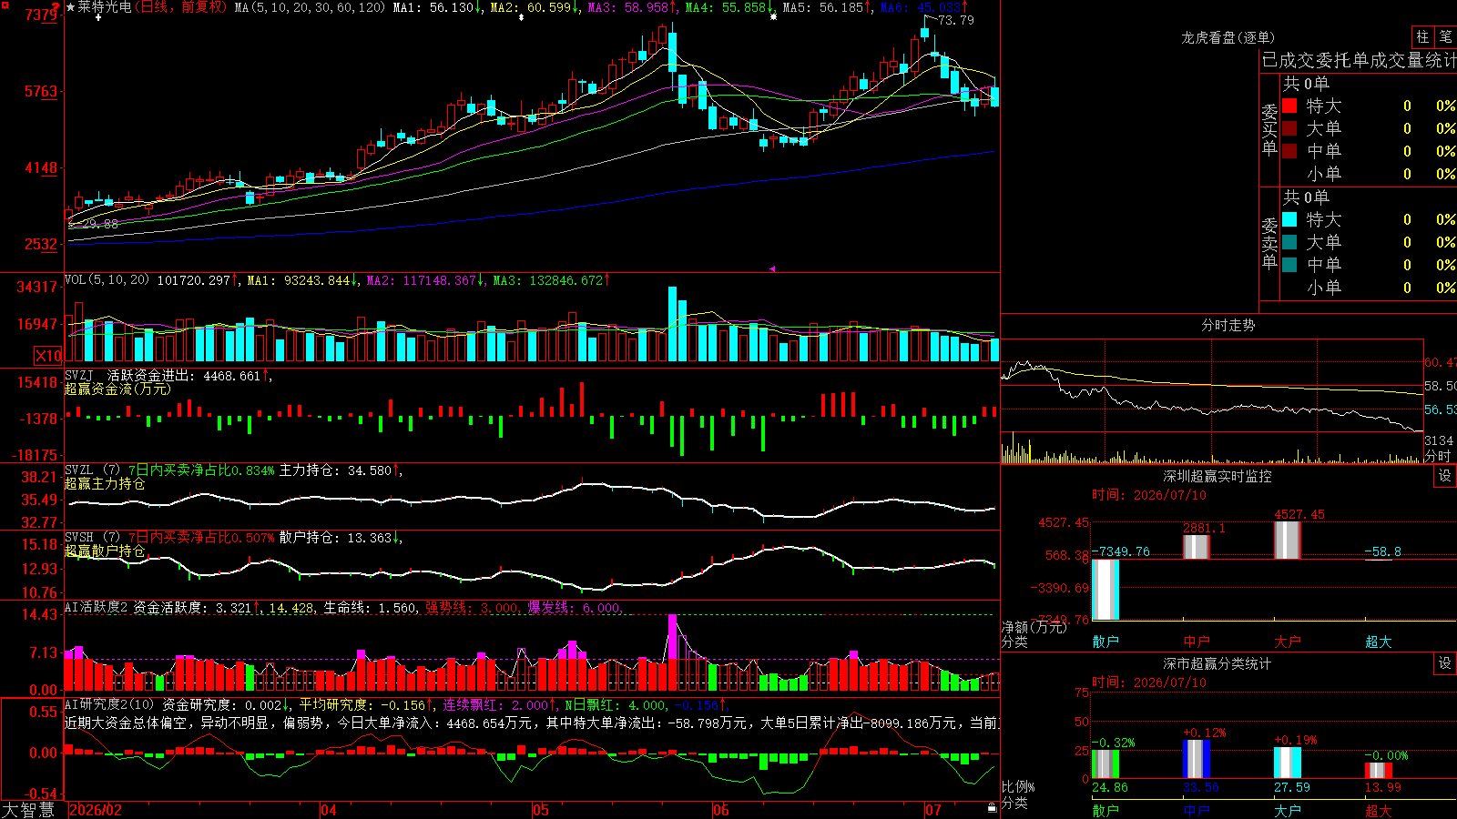Viewport: 1457px width, 819px height.
Task: Open settings 设 for 深市超赢分类统计
Action: pyautogui.click(x=1444, y=663)
